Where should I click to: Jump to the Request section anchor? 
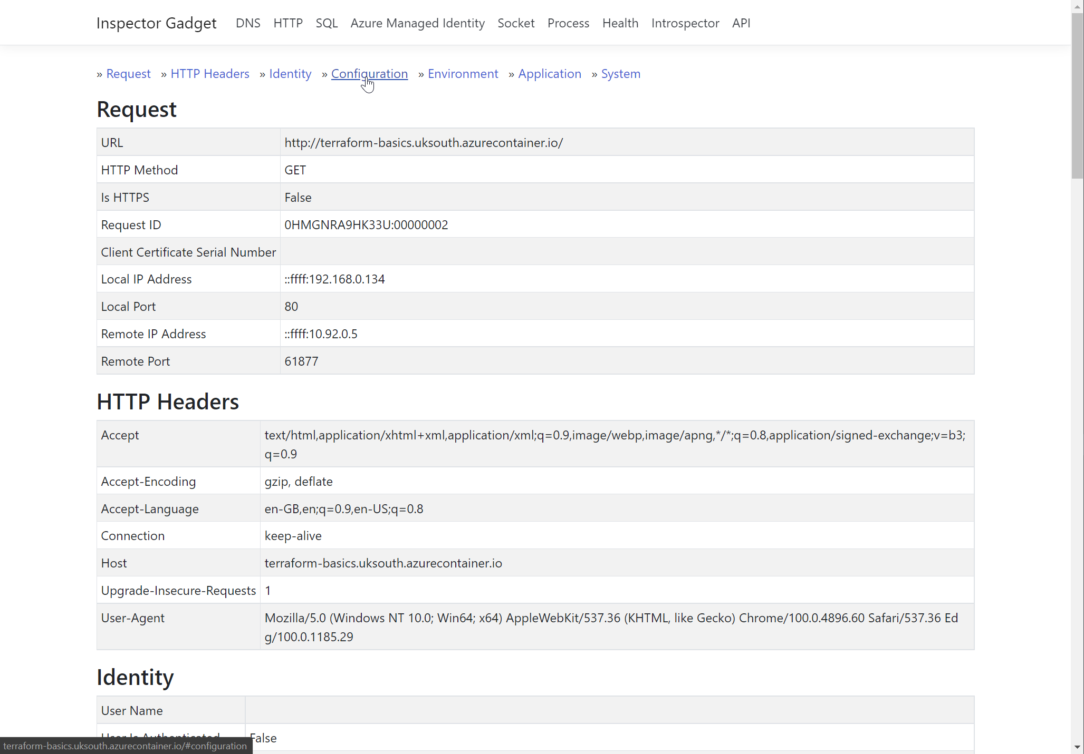pos(128,74)
